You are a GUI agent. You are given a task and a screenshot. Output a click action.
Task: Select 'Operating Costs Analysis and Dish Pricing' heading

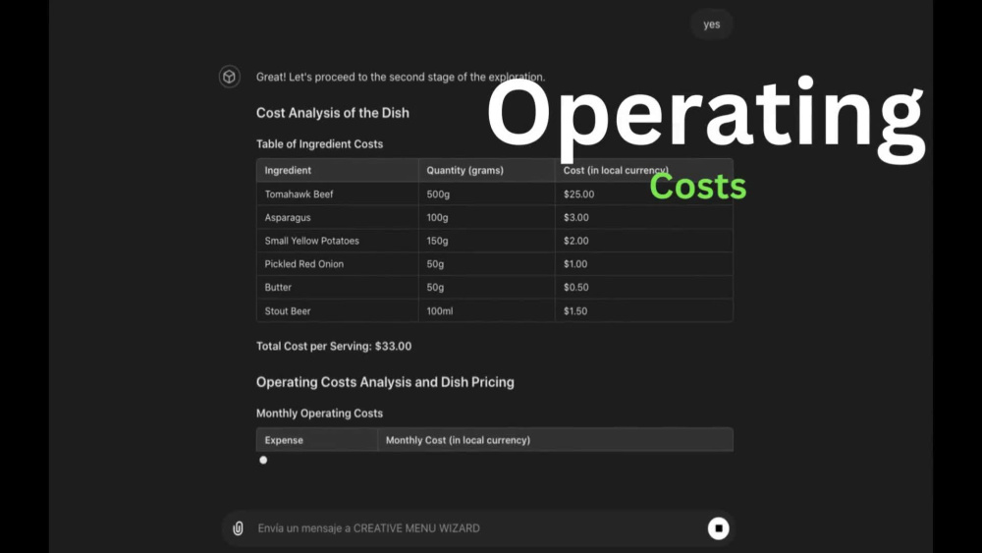[x=385, y=382]
